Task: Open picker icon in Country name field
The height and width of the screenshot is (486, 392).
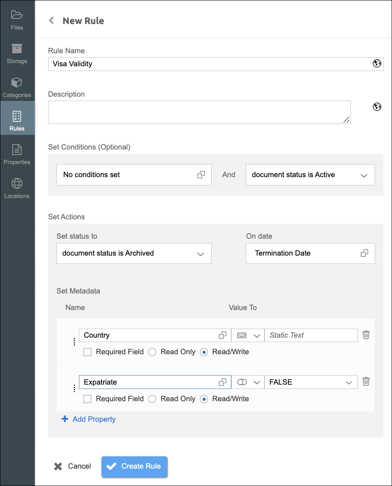Action: point(223,335)
